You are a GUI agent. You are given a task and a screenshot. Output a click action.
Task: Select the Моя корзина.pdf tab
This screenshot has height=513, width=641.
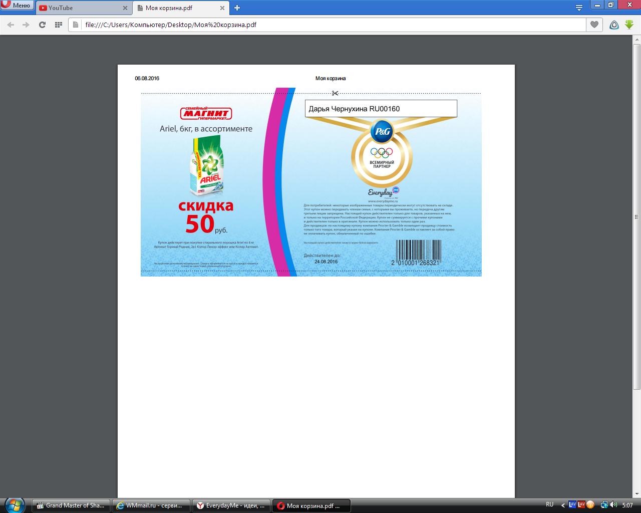(180, 8)
